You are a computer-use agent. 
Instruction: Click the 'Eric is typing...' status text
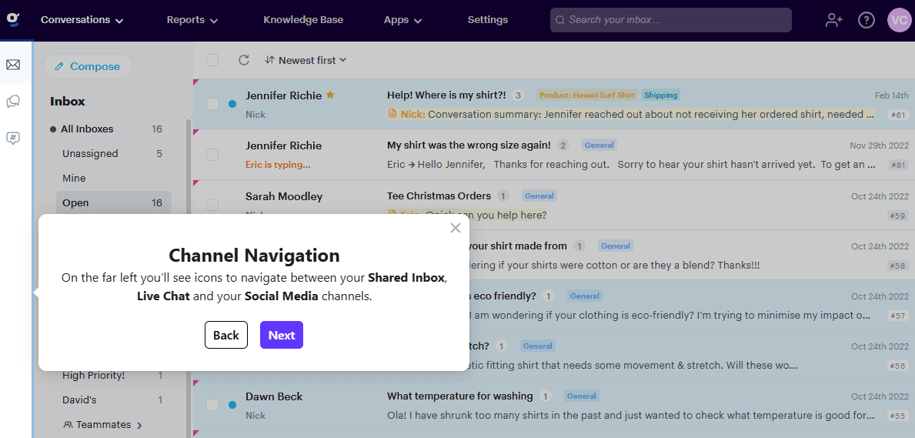point(278,165)
